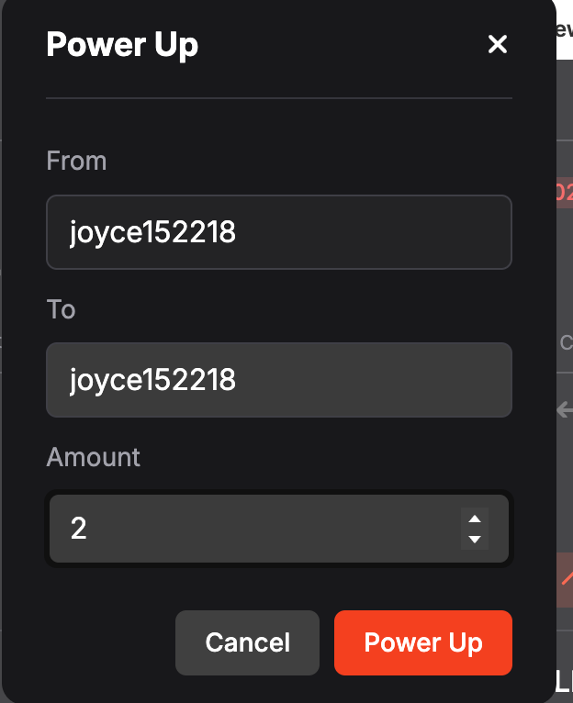Click the divider line under the title
This screenshot has width=573, height=703.
tap(278, 97)
